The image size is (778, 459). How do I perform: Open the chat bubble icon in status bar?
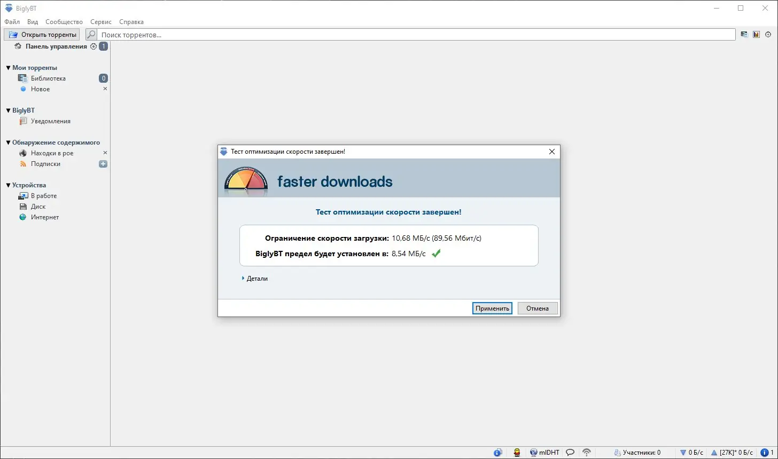(570, 453)
